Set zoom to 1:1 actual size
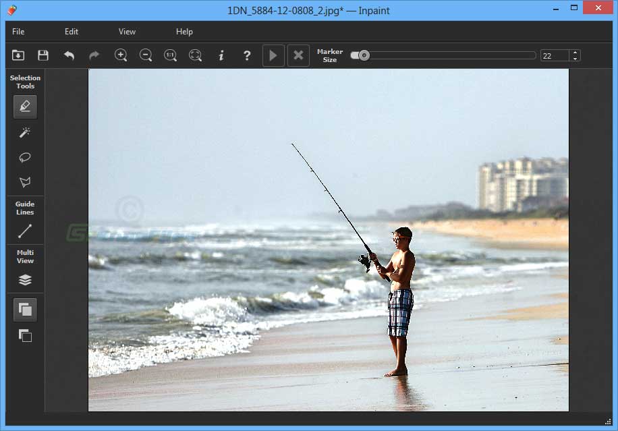Image resolution: width=618 pixels, height=431 pixels. coord(170,55)
